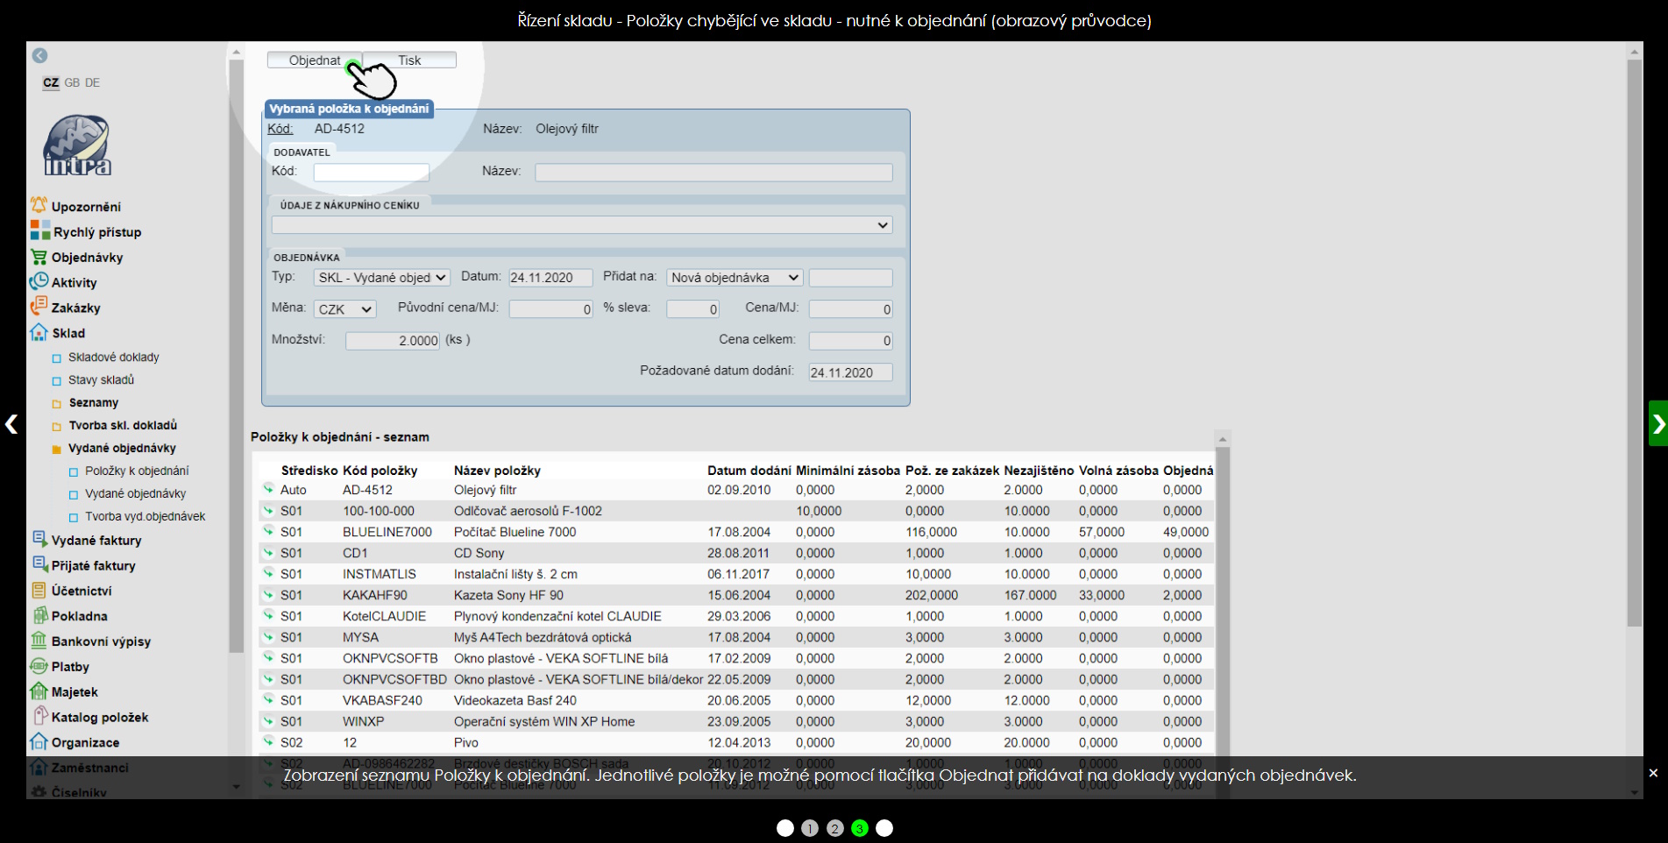Image resolution: width=1668 pixels, height=843 pixels.
Task: Open the Měna currency dropdown CZK
Action: tap(344, 309)
